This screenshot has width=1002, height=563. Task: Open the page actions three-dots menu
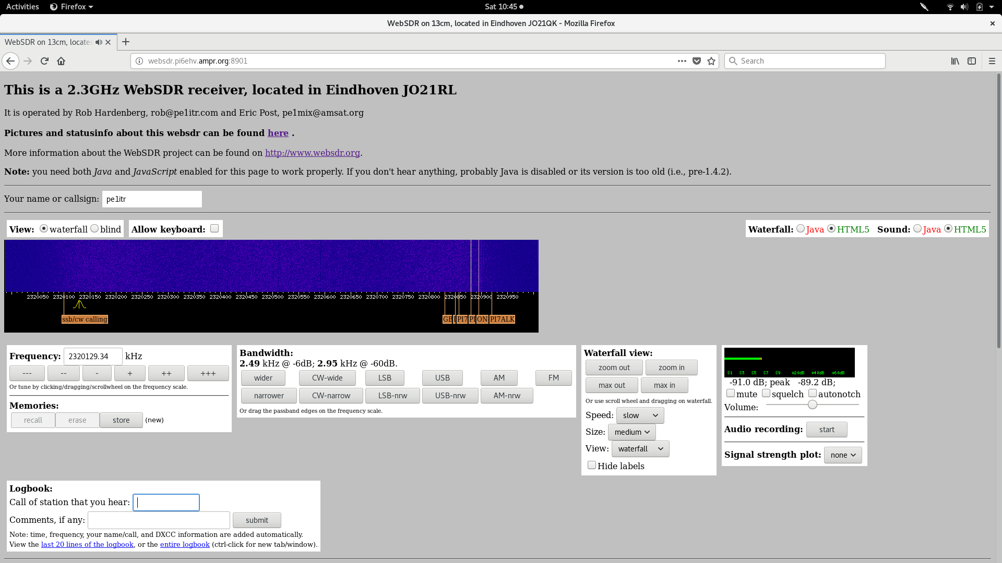682,61
